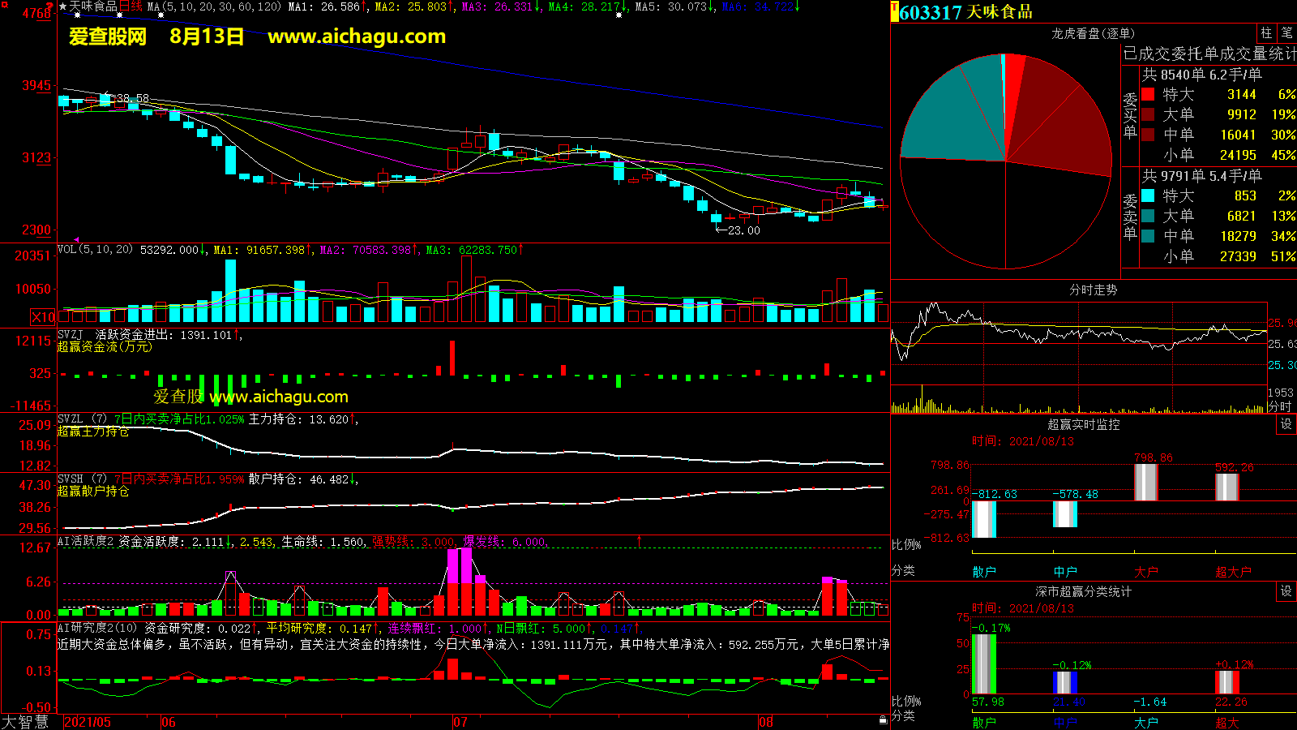Click the bright red 特大 buy legend swatch

click(1148, 95)
